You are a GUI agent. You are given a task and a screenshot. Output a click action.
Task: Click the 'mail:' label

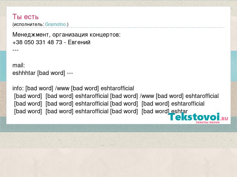pos(19,65)
